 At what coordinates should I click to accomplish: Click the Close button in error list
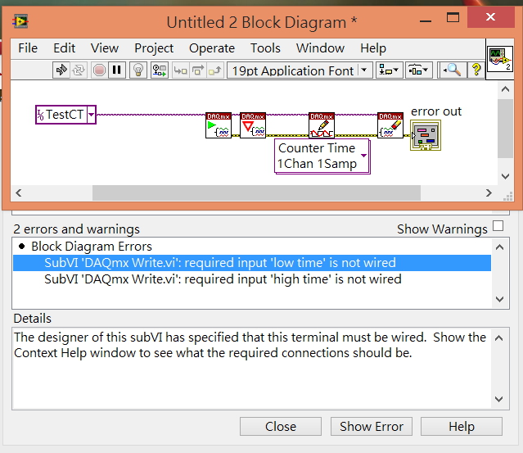281,426
